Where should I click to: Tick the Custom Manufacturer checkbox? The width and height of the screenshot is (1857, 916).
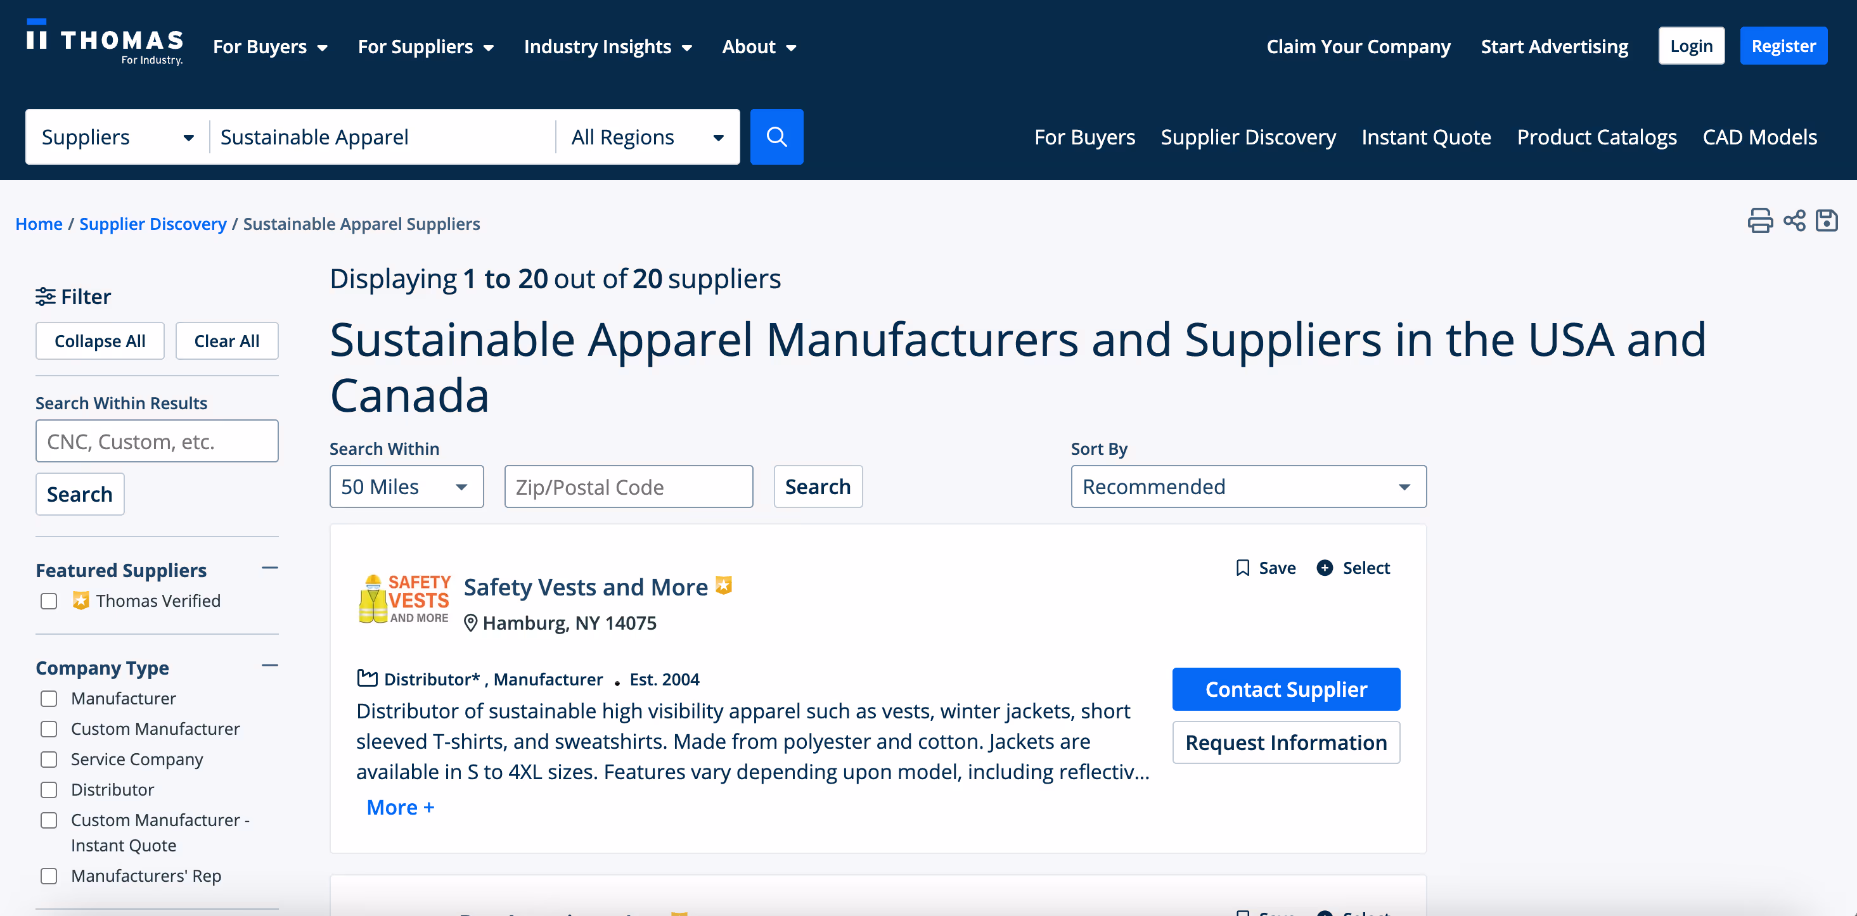click(49, 729)
